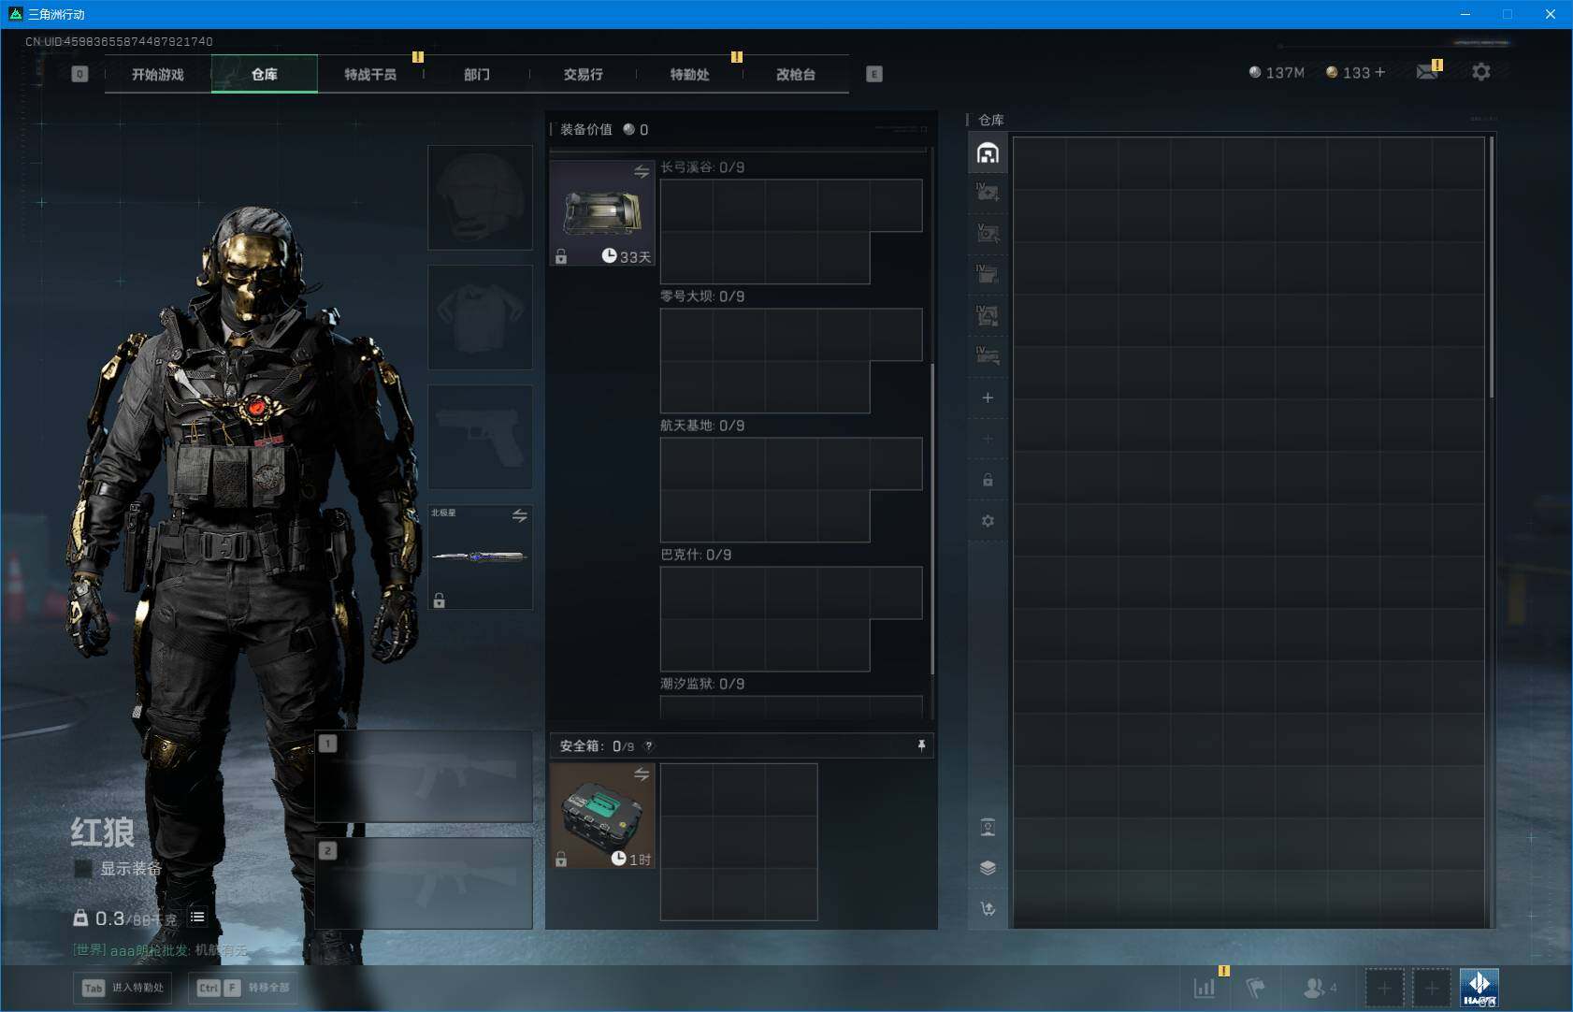The image size is (1573, 1012).
Task: Pin the safe box panel
Action: (x=921, y=745)
